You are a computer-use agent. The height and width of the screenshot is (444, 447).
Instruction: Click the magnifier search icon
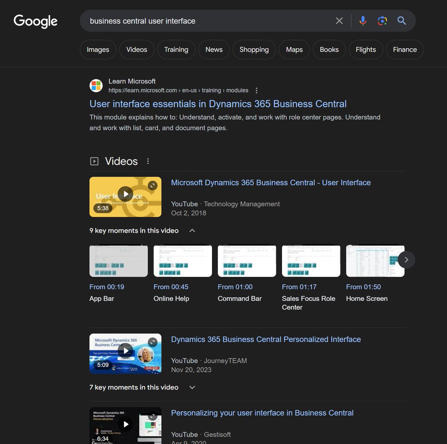click(402, 21)
